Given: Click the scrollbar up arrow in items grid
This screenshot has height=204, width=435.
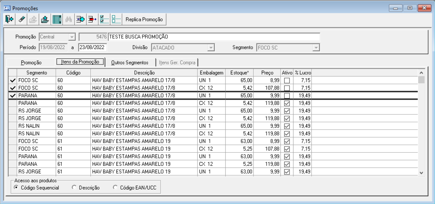Looking at the screenshot, I should pos(421,73).
